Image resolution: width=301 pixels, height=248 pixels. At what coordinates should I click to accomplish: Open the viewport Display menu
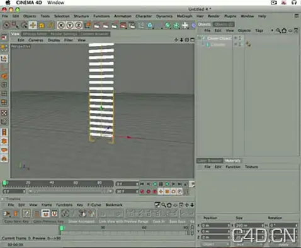click(54, 40)
